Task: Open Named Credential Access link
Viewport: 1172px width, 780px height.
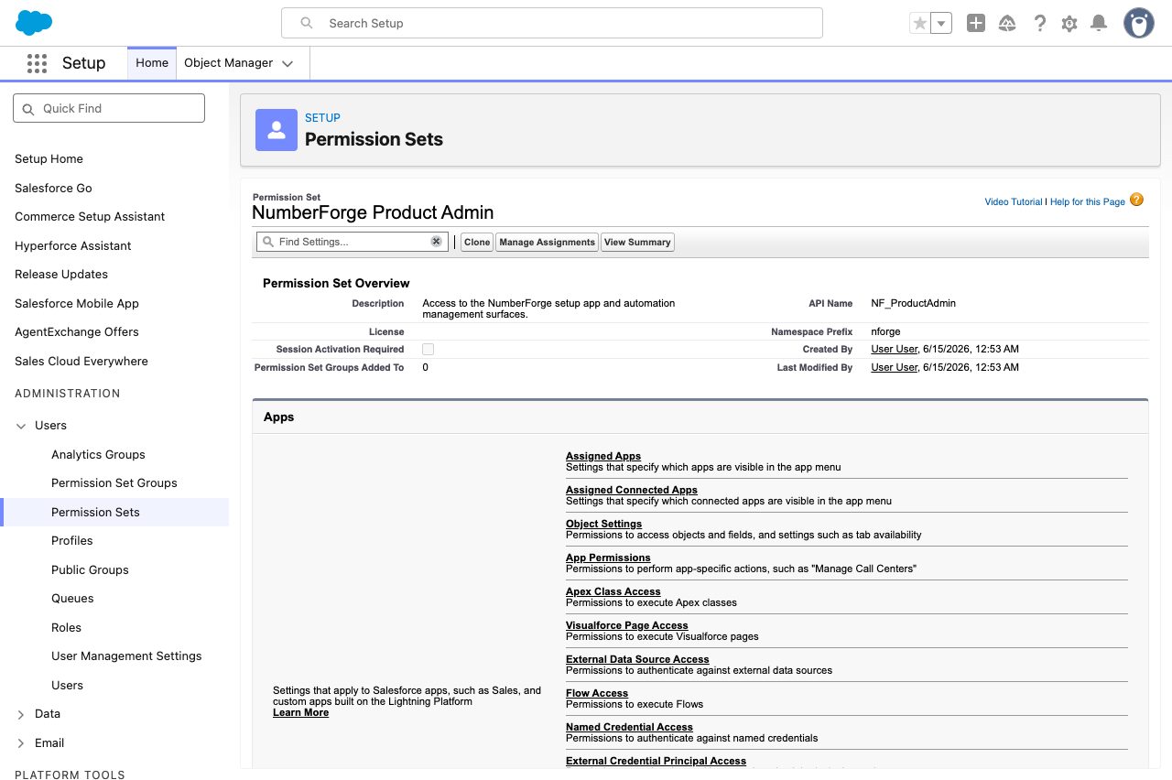Action: coord(629,727)
